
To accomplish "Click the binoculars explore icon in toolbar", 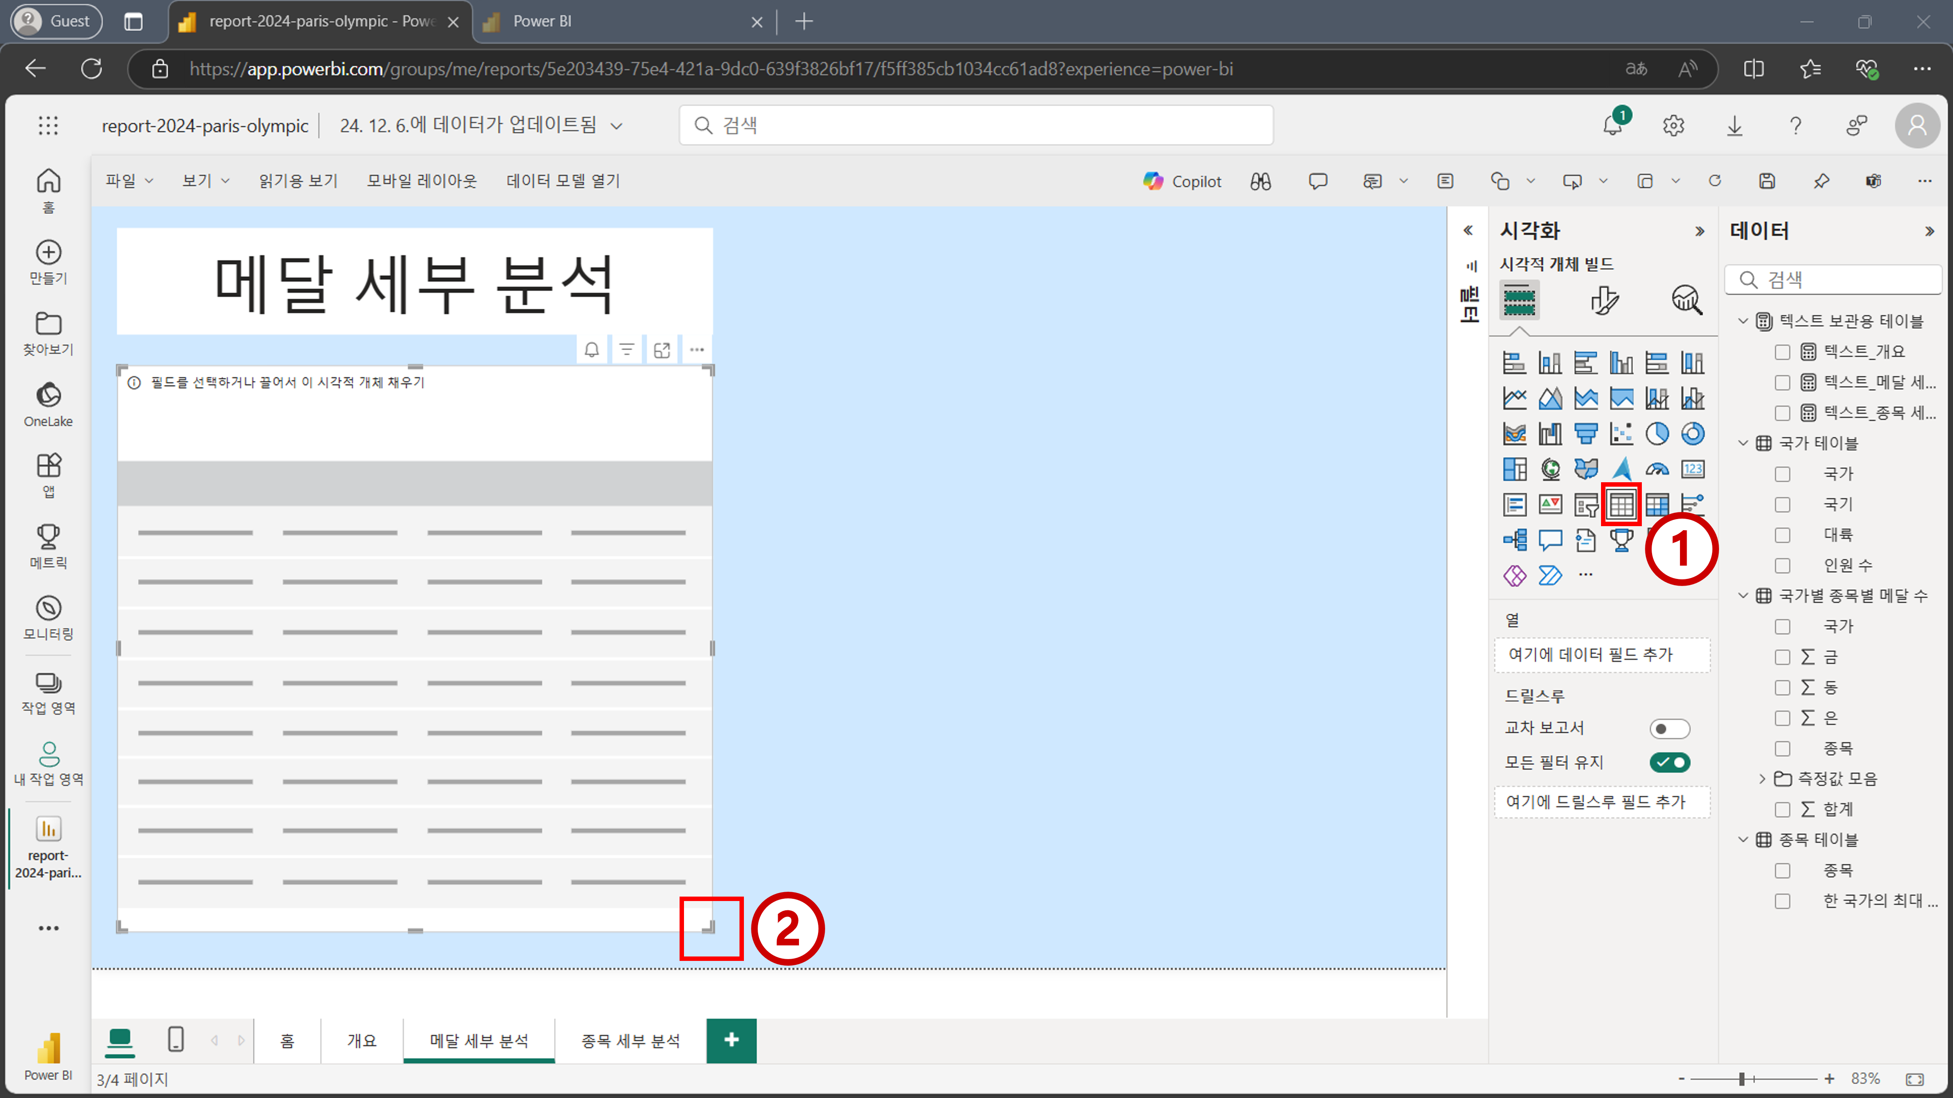I will pos(1260,181).
